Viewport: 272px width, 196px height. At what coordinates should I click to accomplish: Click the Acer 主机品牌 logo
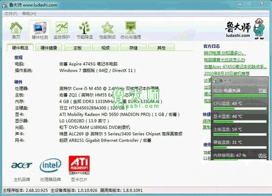click(22, 165)
